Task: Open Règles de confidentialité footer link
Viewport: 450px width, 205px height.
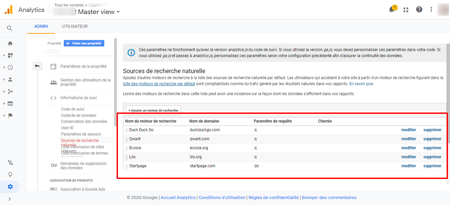Action: 274,198
